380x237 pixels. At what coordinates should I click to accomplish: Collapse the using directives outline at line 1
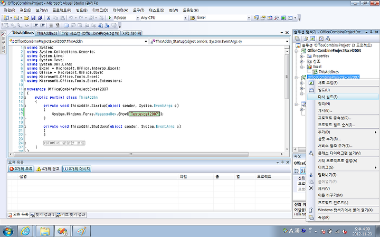click(x=25, y=48)
